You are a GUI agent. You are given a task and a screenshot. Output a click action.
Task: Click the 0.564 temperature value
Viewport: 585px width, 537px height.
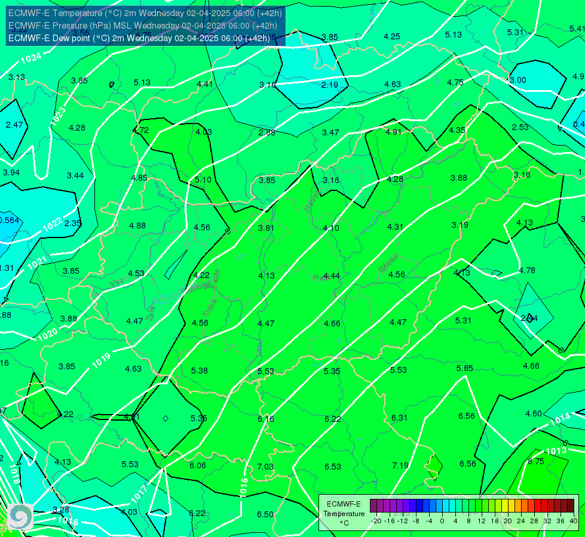[x=10, y=220]
